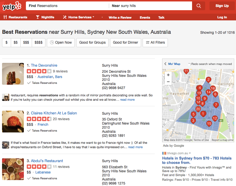Screen dimensions: 236x186
Task: Enable Redo search when map moved
Action: point(189,64)
